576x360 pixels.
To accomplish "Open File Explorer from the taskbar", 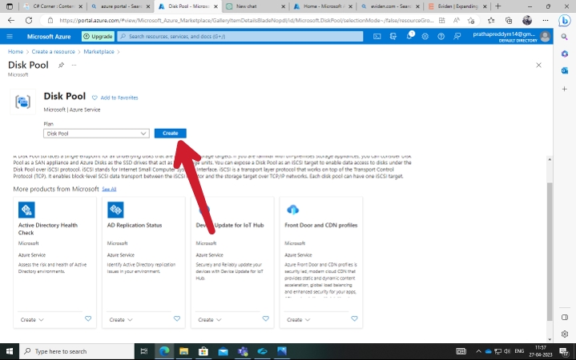I will click(x=183, y=351).
